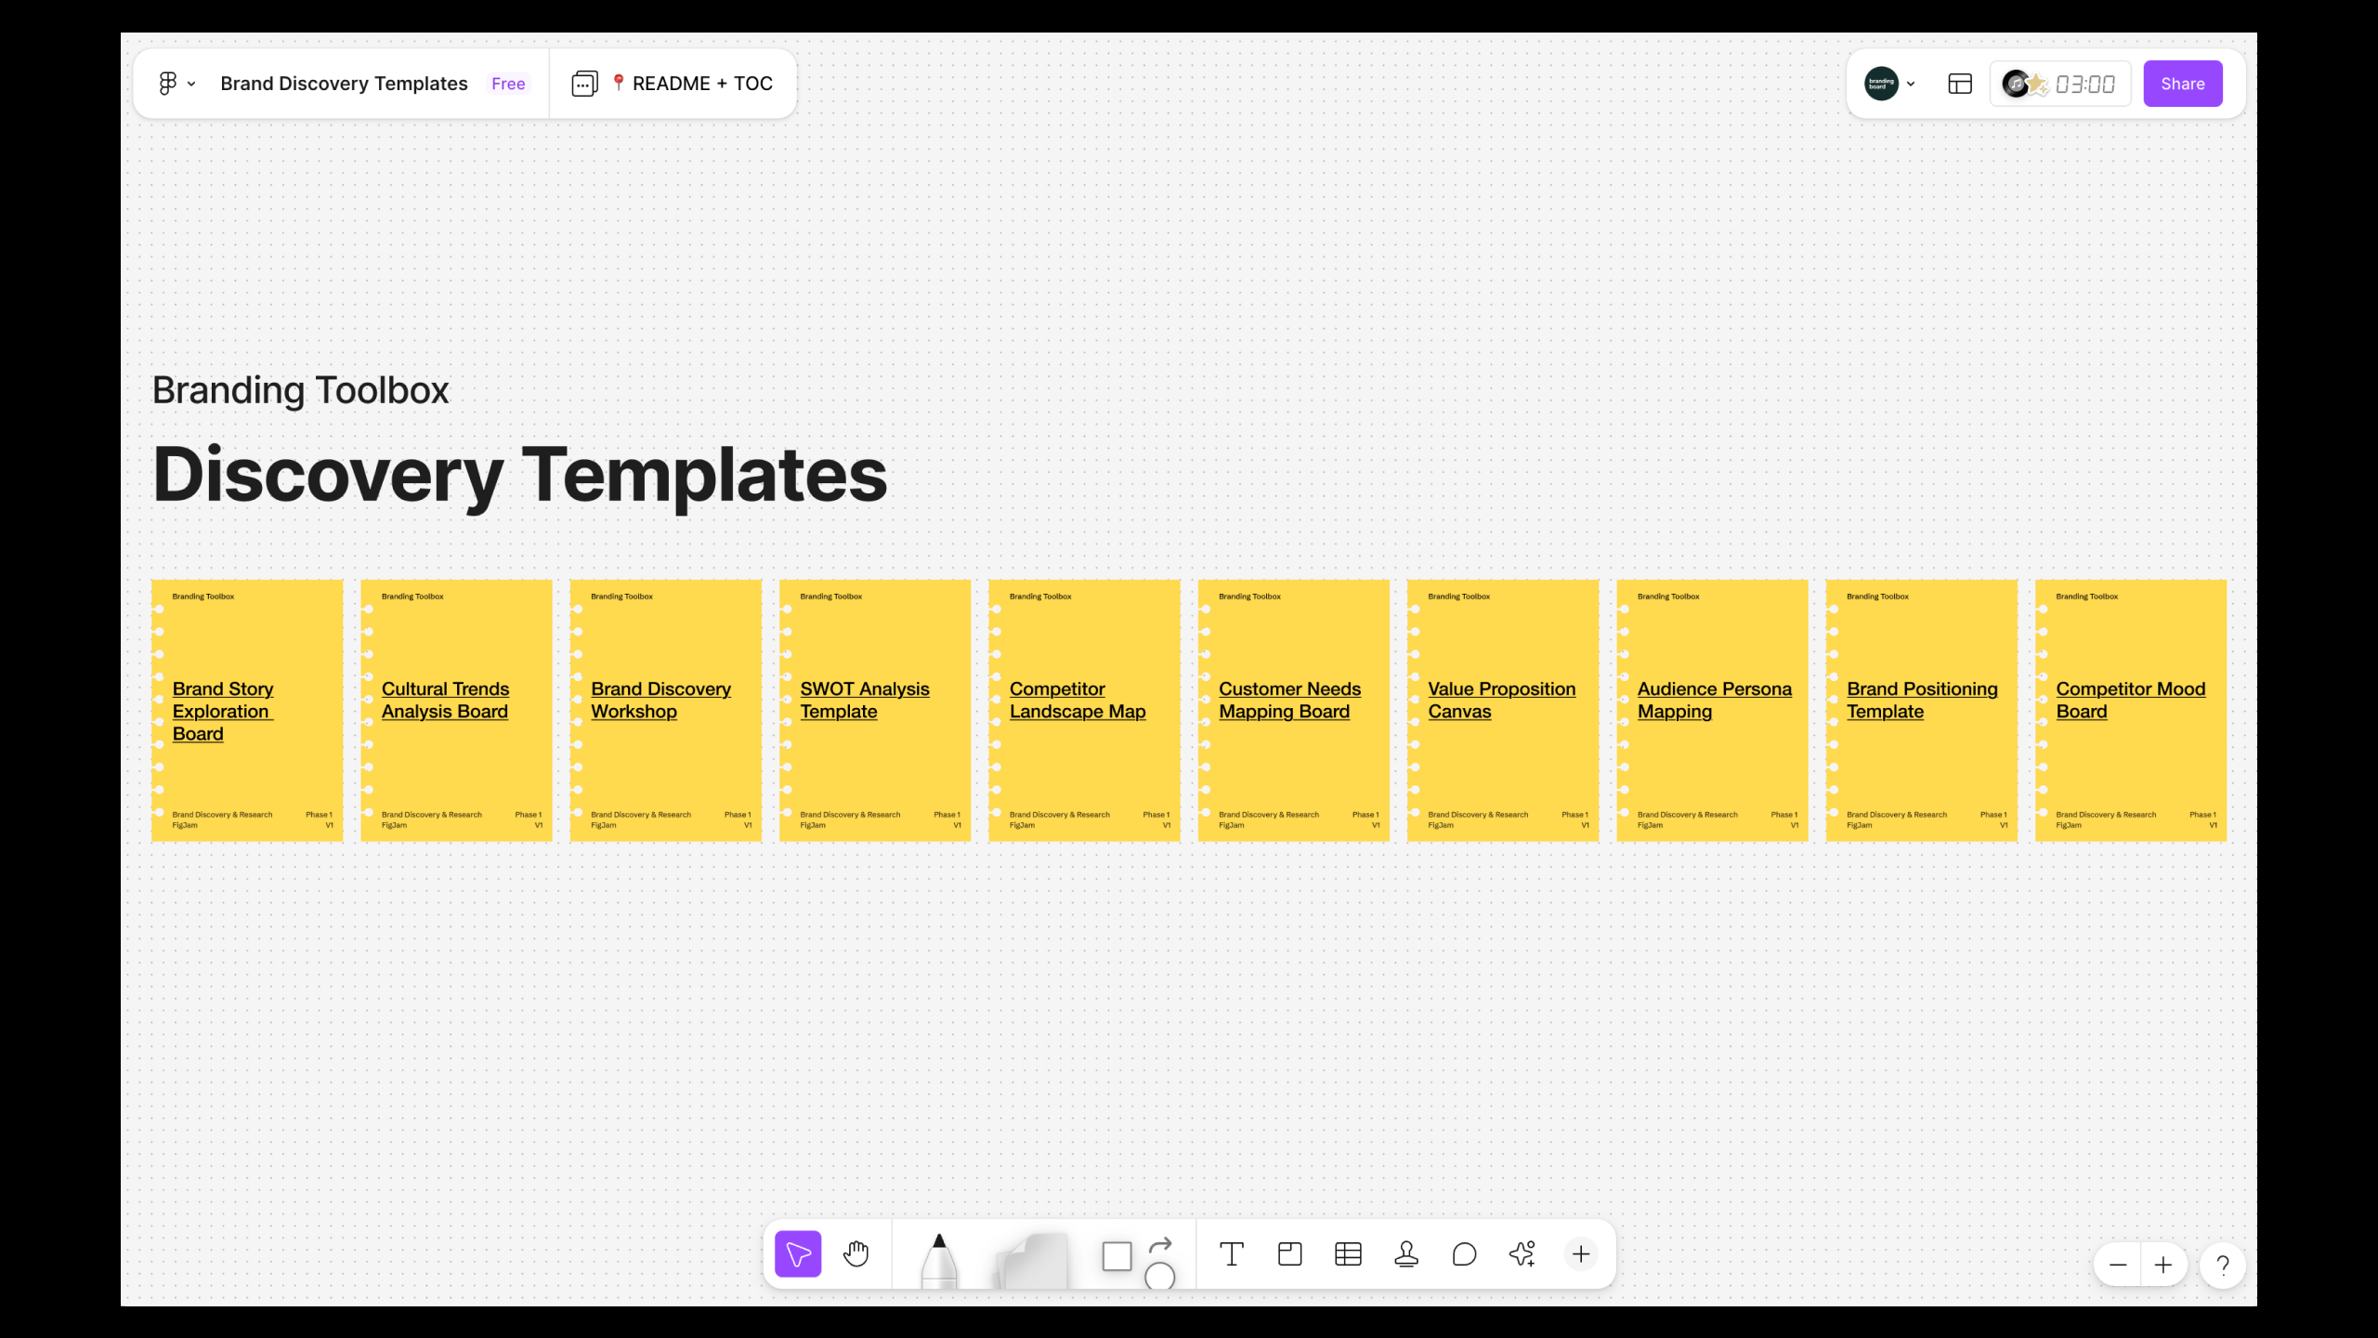Screen dimensions: 2378x1338
Task: Open the stamp tool
Action: tap(1406, 1254)
